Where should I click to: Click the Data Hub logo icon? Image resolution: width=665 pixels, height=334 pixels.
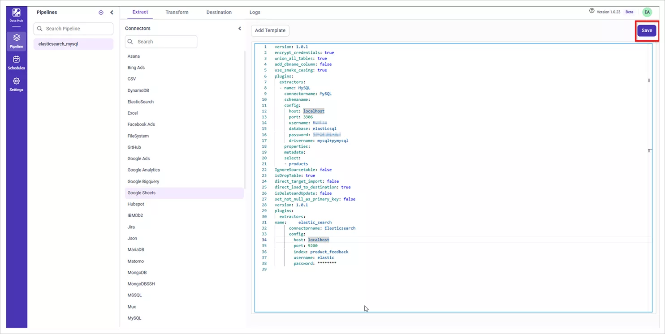pos(17,13)
